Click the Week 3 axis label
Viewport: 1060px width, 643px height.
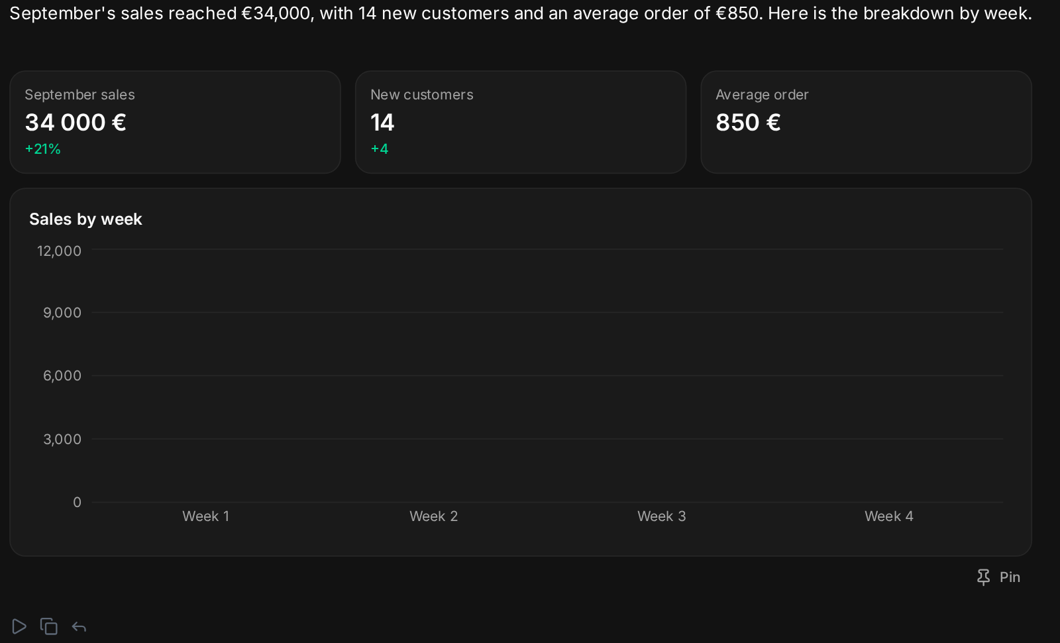point(662,516)
